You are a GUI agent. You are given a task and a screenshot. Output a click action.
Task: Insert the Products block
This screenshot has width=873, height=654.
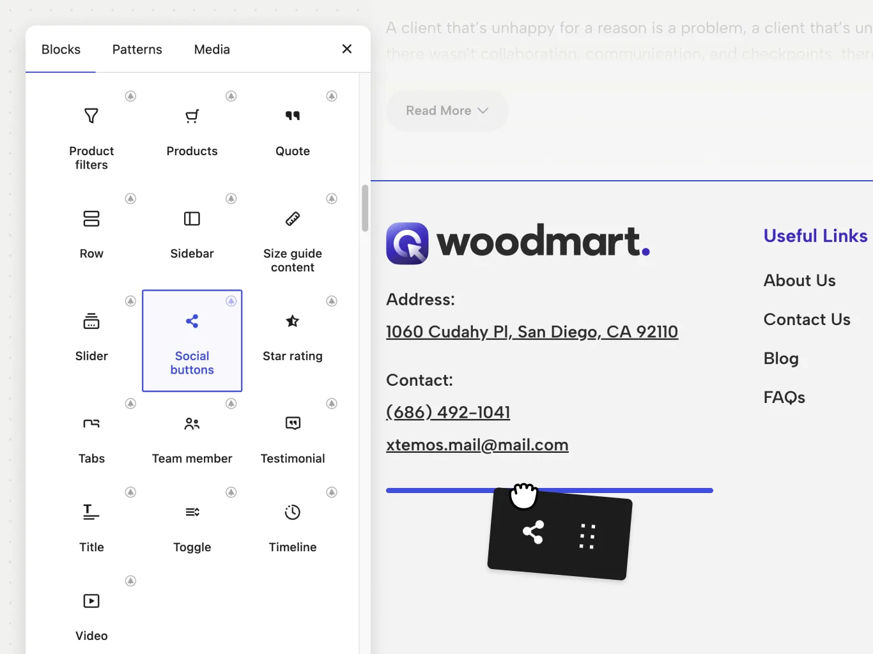(x=192, y=136)
